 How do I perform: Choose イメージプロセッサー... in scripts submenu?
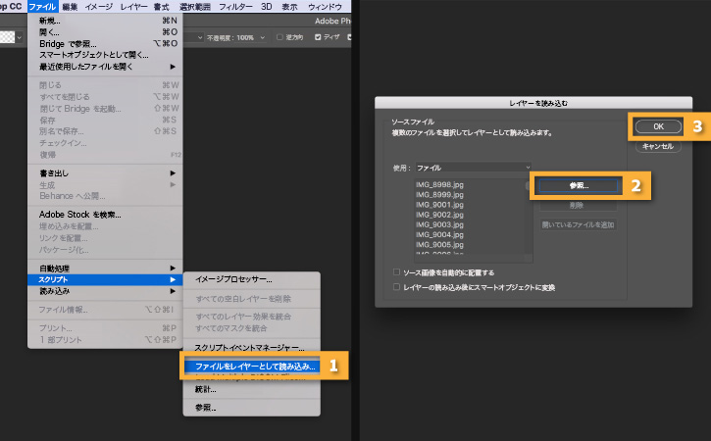252,279
